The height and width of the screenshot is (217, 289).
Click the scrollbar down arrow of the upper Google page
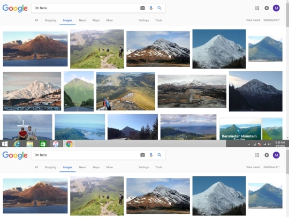coord(287,138)
